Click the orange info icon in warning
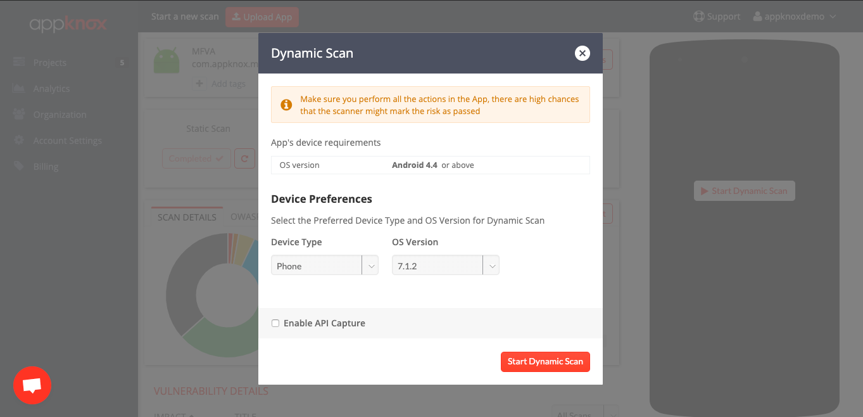 (x=287, y=105)
